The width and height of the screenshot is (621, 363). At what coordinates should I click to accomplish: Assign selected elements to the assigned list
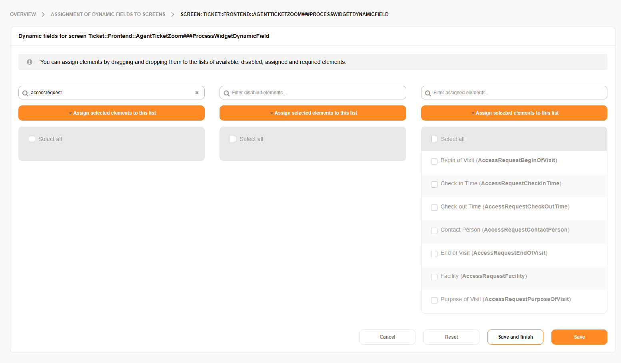(x=514, y=113)
